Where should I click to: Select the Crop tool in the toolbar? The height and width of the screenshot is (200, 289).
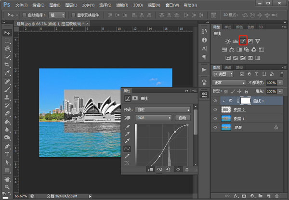(x=7, y=65)
